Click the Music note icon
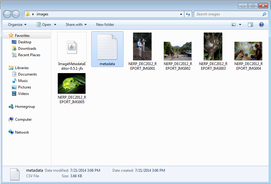 pyautogui.click(x=14, y=80)
